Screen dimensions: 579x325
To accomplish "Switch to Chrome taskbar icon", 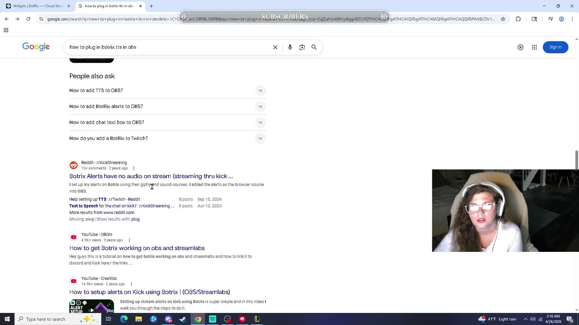I will click(198, 319).
